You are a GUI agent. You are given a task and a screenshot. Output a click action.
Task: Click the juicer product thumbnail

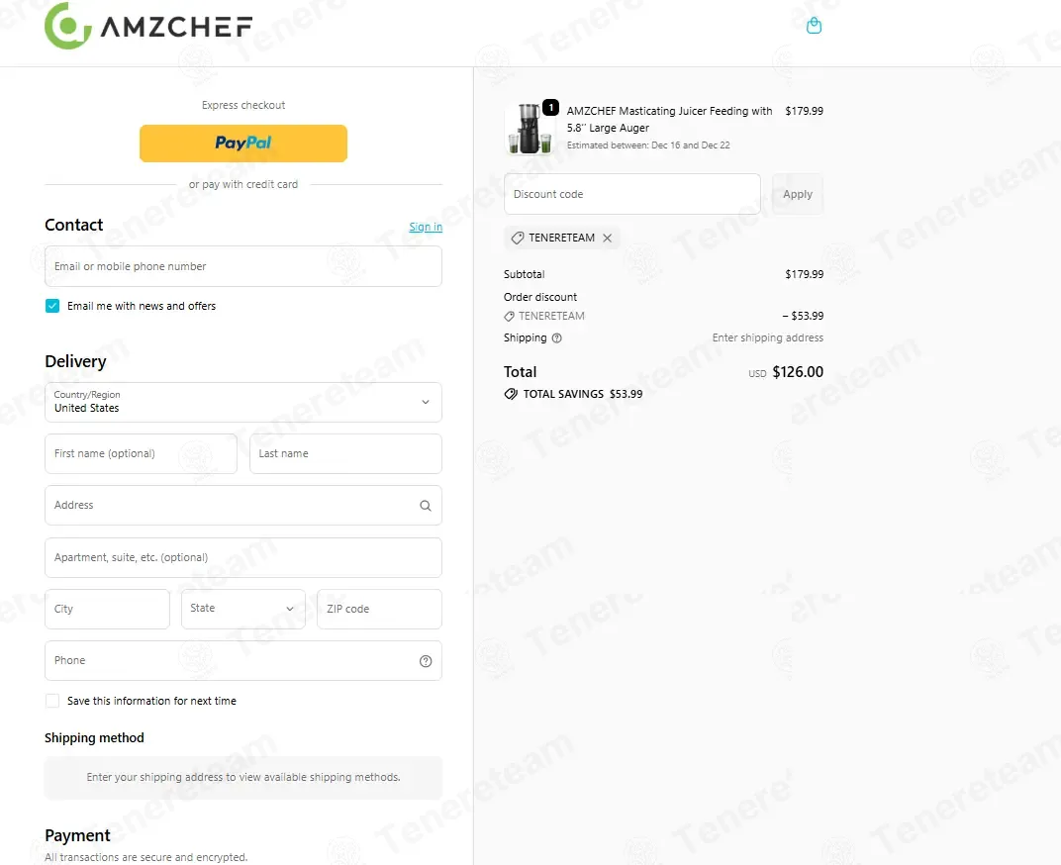[530, 129]
